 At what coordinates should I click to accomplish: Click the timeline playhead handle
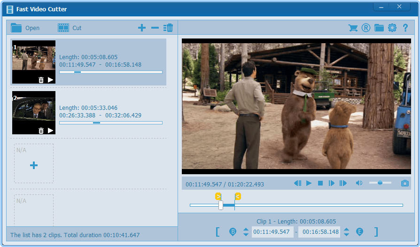(221, 205)
